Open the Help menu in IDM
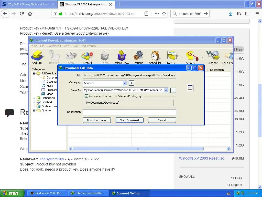This screenshot has width=262, height=197. click(75, 46)
